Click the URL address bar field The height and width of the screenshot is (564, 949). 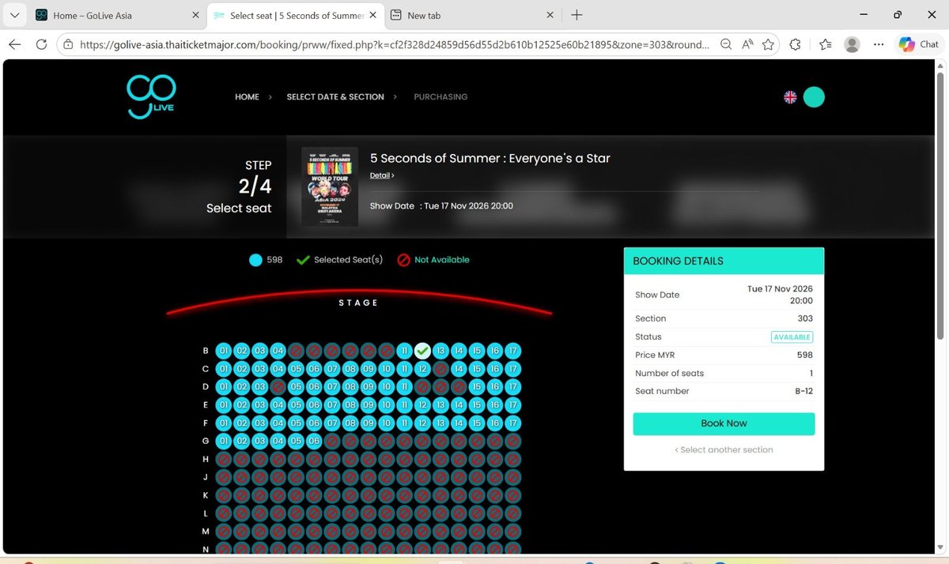(395, 45)
